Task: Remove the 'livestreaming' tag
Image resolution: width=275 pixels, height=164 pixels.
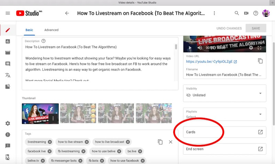Action: pos(50,142)
